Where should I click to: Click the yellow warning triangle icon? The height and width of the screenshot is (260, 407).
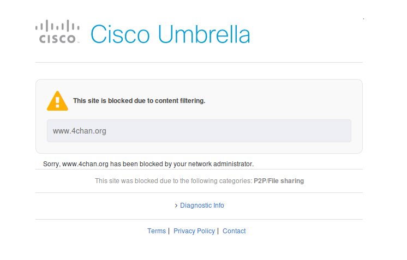click(57, 101)
